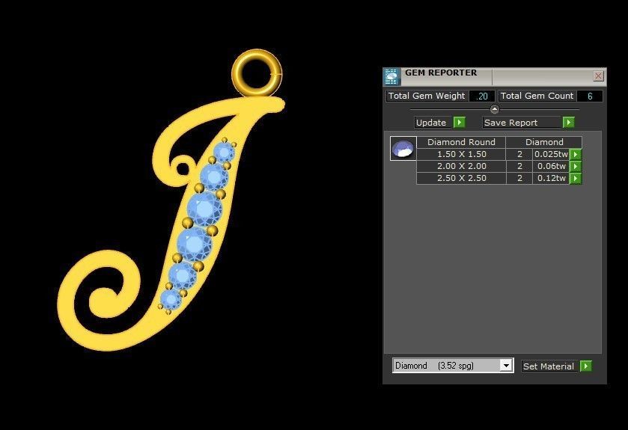Click the Set Material button
Screen dimensions: 628x430
pos(549,366)
